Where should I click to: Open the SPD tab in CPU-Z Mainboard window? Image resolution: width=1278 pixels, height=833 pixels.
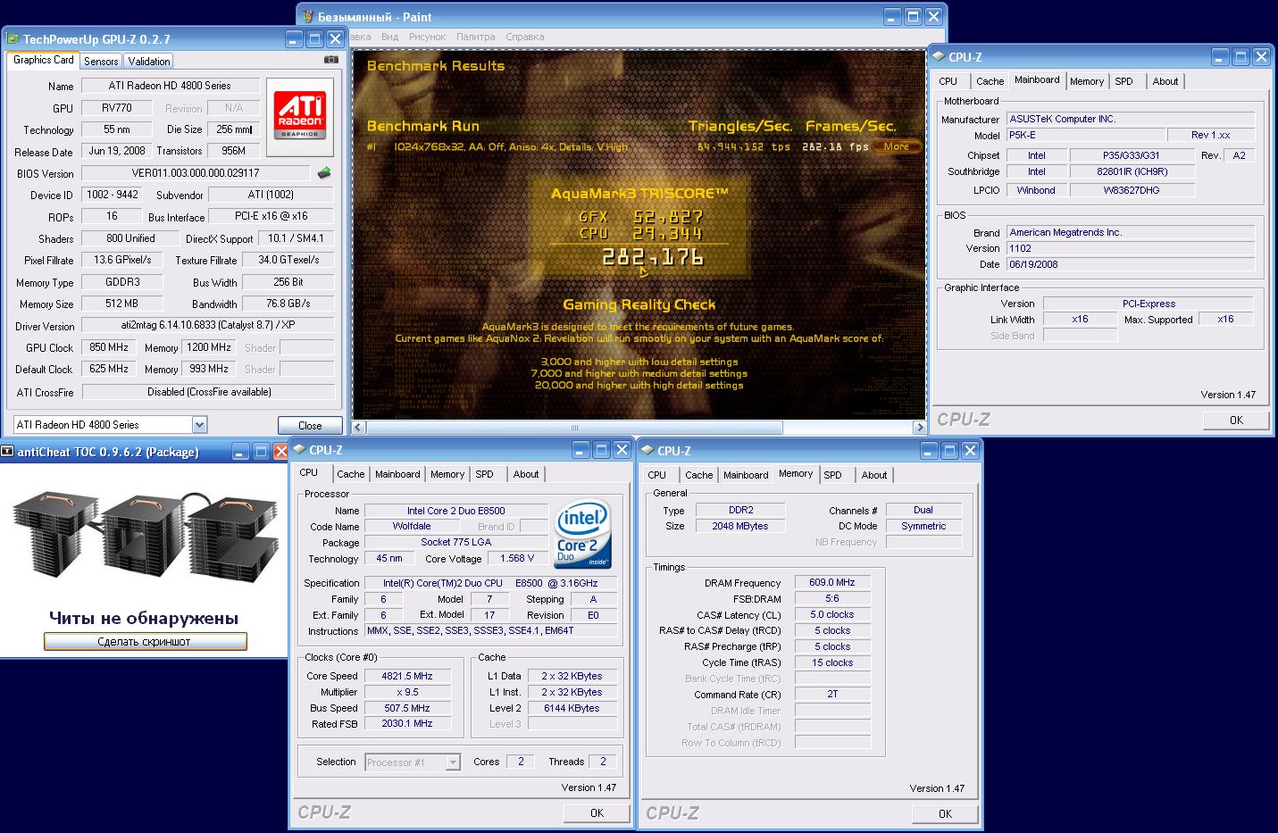[x=1124, y=81]
